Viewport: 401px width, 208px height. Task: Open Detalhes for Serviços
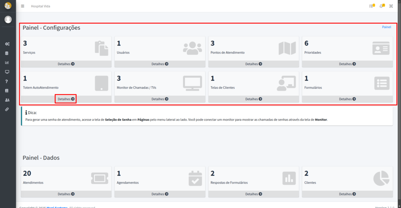point(66,64)
